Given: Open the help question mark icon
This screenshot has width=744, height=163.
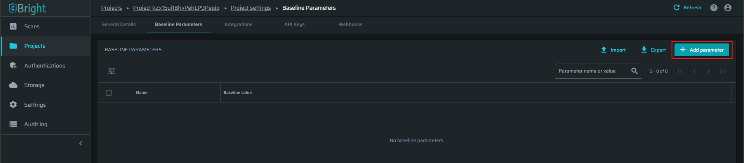Looking at the screenshot, I should (x=714, y=8).
